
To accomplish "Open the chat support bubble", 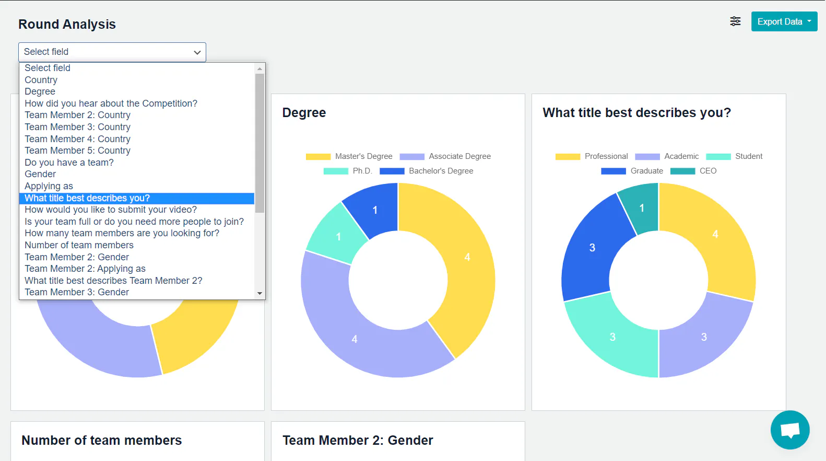I will tap(790, 430).
